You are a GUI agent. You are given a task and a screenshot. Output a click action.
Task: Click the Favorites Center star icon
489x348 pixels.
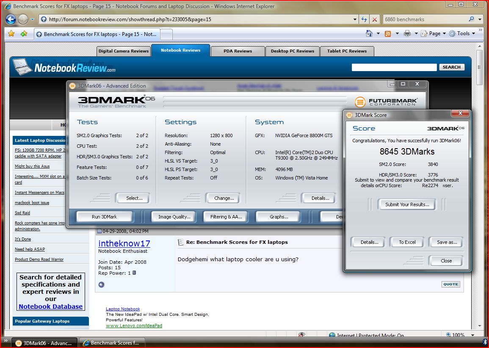pos(11,33)
